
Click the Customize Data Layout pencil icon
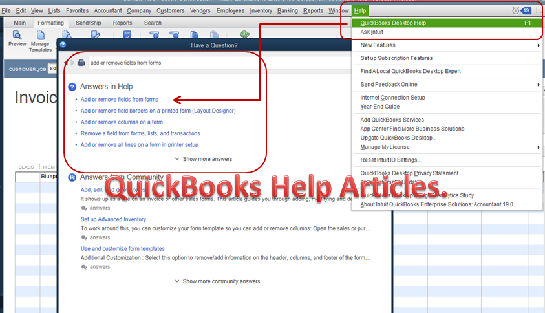95,35
